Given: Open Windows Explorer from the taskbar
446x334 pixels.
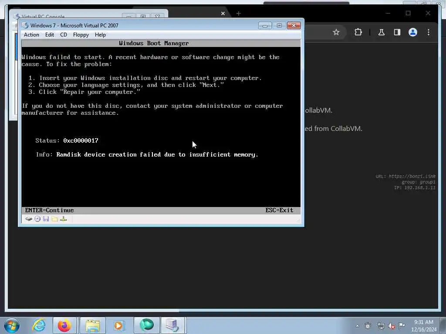Looking at the screenshot, I should tap(93, 325).
